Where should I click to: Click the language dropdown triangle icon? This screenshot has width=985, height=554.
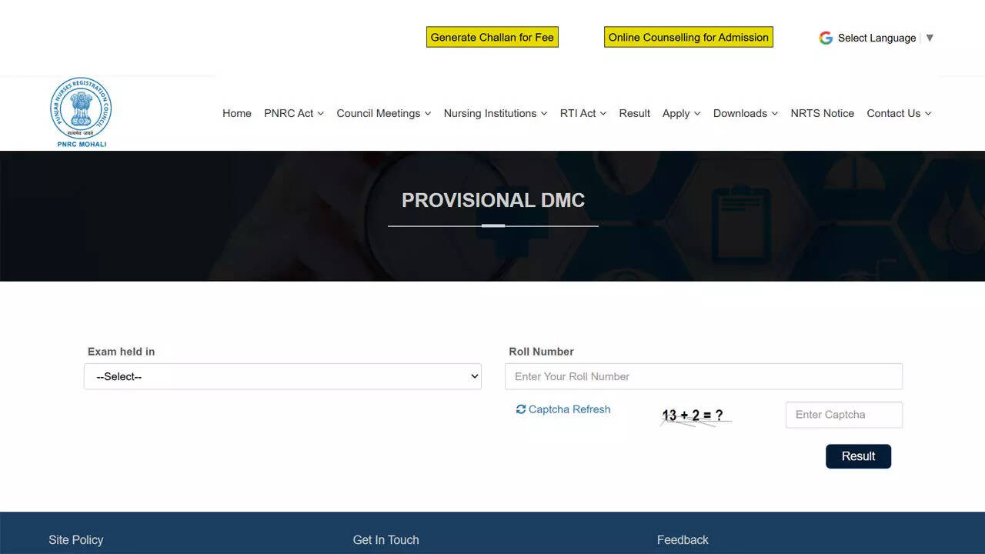[x=930, y=37]
